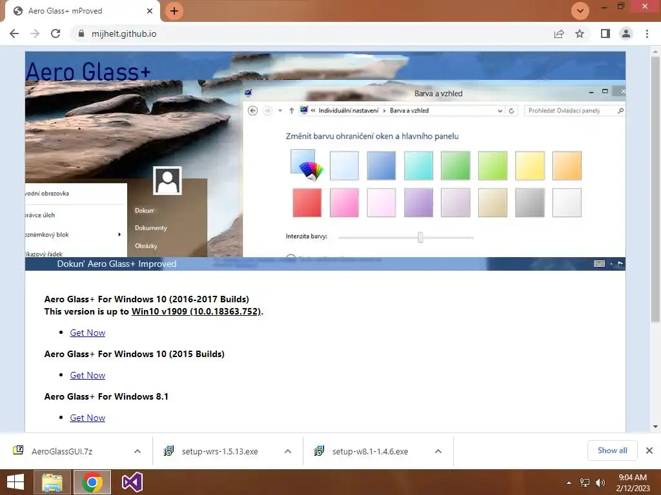The width and height of the screenshot is (661, 495).
Task: Expand options for setup-wrs-1.5.13.exe download
Action: click(288, 451)
